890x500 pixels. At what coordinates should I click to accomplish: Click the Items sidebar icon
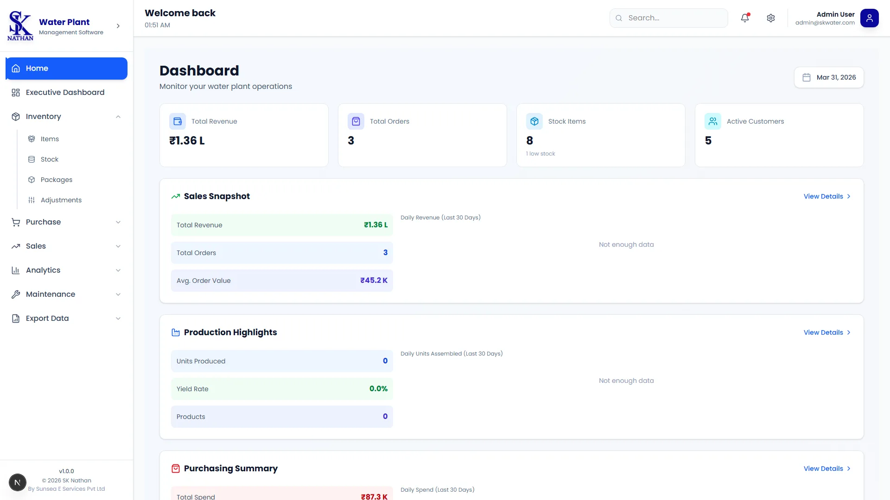pos(32,139)
